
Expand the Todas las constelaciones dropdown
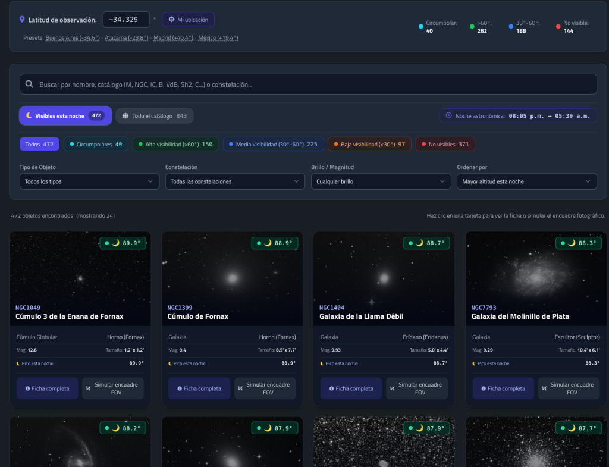point(235,181)
